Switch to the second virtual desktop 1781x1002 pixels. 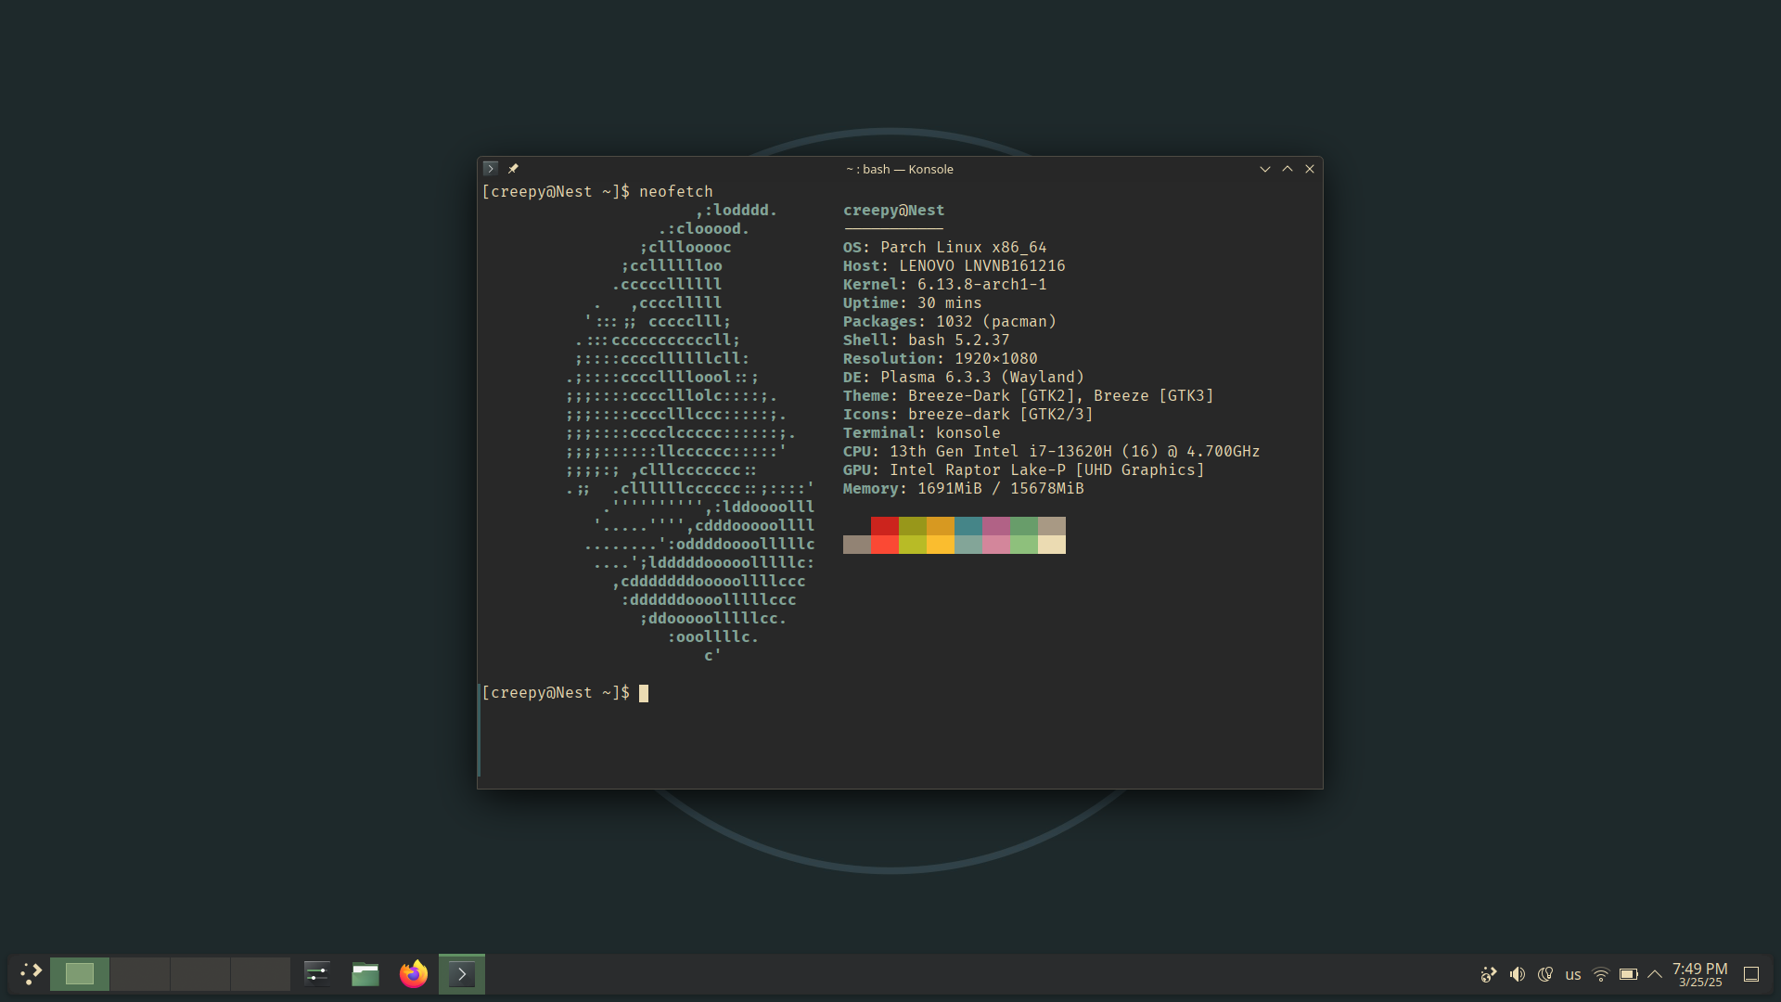point(140,974)
